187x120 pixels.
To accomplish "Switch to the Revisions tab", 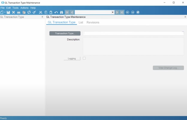I will pos(93,22).
